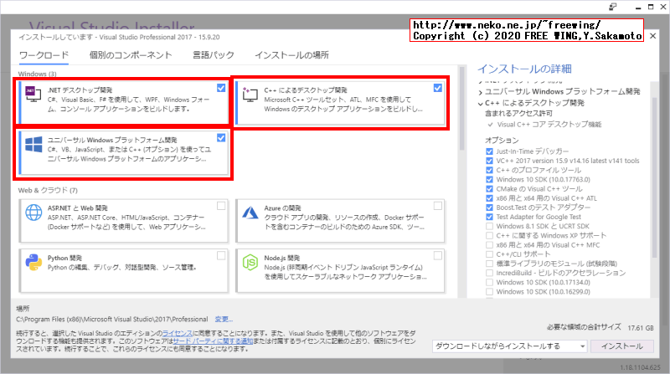The image size is (670, 374).
Task: Click the Visual C++ コア デスクトップ機能 item
Action: [x=549, y=125]
